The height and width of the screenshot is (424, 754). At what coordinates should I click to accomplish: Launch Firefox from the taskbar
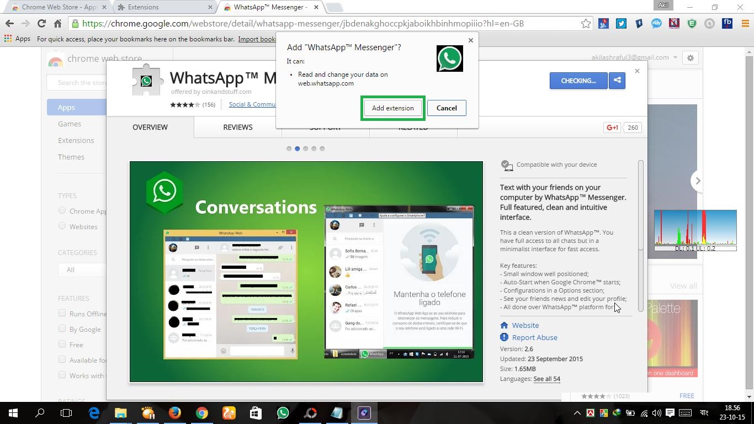pyautogui.click(x=174, y=413)
